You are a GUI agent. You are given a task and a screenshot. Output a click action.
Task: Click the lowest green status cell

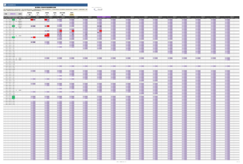point(13,98)
